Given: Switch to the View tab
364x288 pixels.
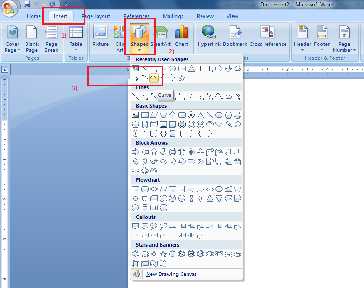Looking at the screenshot, I should pos(232,16).
